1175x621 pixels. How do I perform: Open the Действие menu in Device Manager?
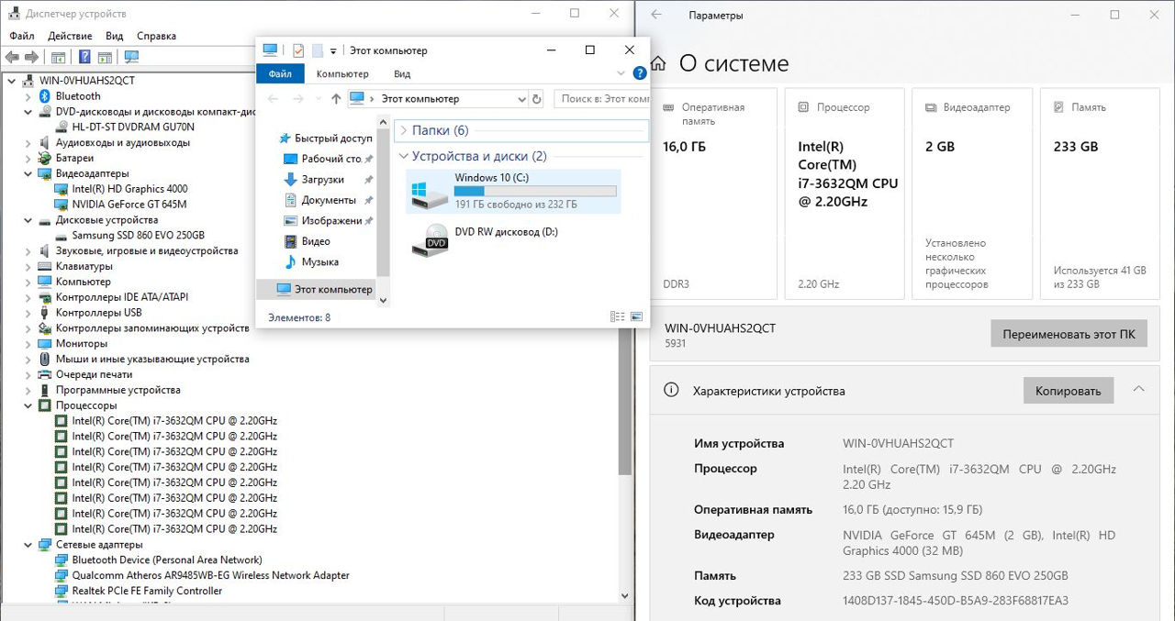(70, 36)
